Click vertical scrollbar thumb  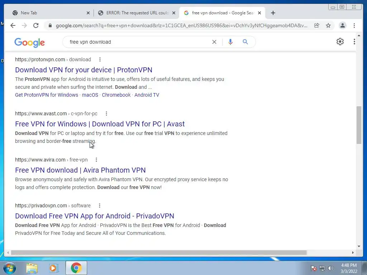pos(359,125)
